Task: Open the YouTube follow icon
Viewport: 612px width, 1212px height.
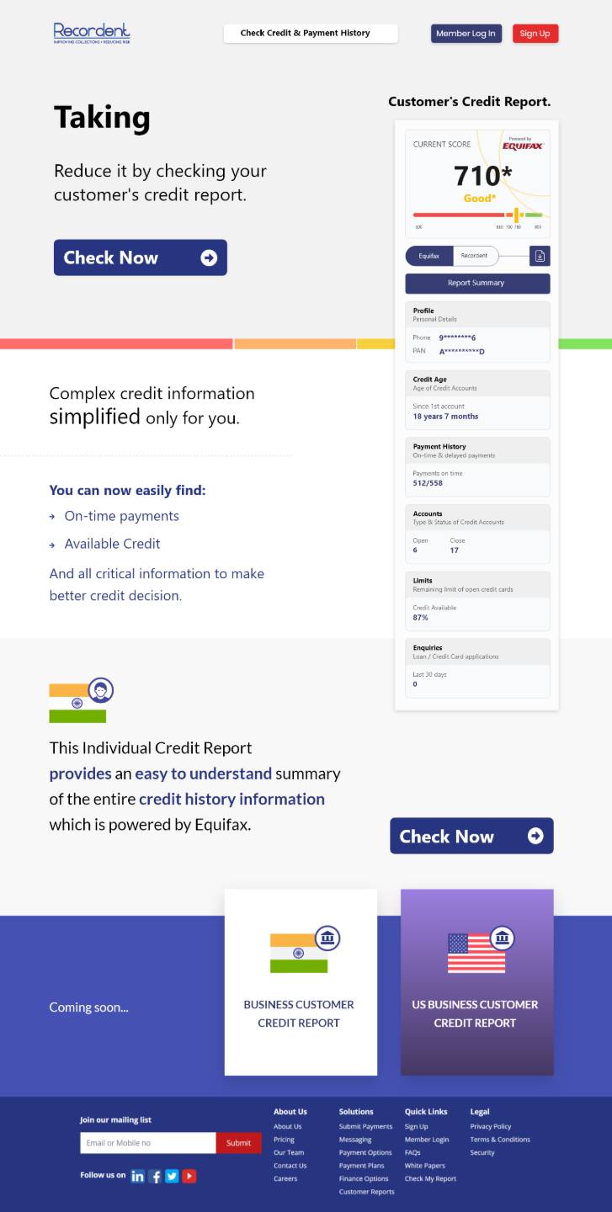Action: (x=189, y=1176)
